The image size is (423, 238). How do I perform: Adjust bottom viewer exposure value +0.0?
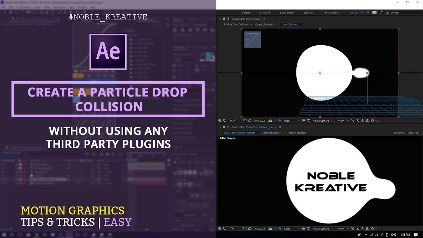coord(378,229)
